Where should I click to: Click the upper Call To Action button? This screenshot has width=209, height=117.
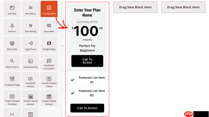(x=87, y=61)
